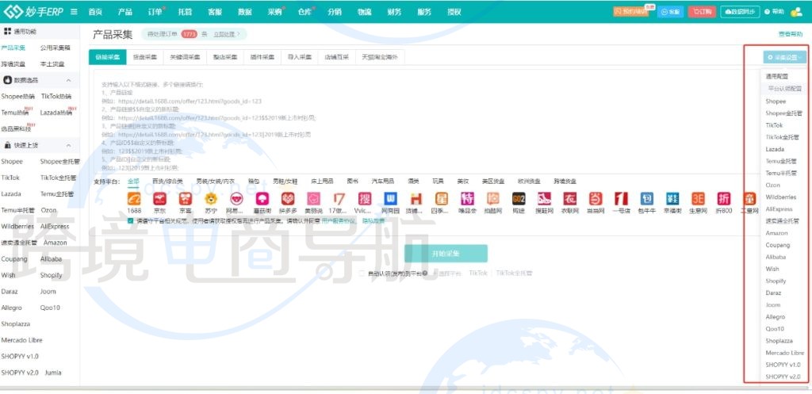Screen dimensions: 812x394
Task: Collapse the 快速上货 sidebar section
Action: [68, 146]
